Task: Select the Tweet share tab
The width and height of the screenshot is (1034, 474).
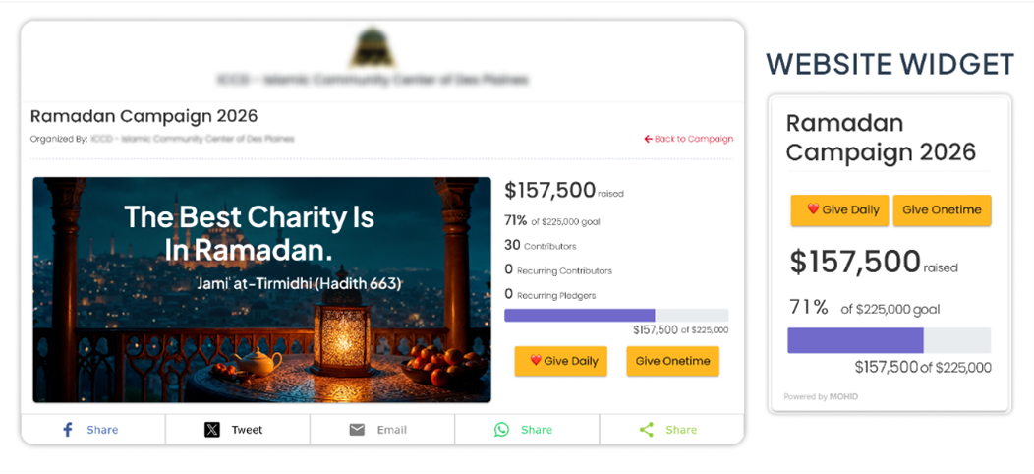Action: coord(238,430)
